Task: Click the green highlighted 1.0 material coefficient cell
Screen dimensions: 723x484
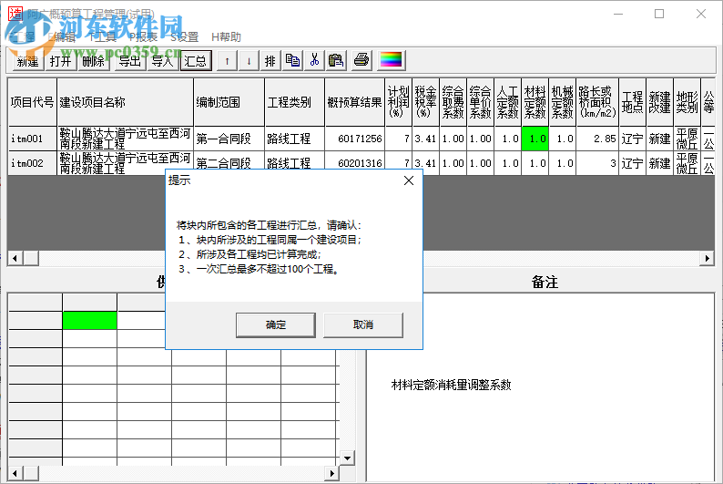Action: tap(535, 139)
